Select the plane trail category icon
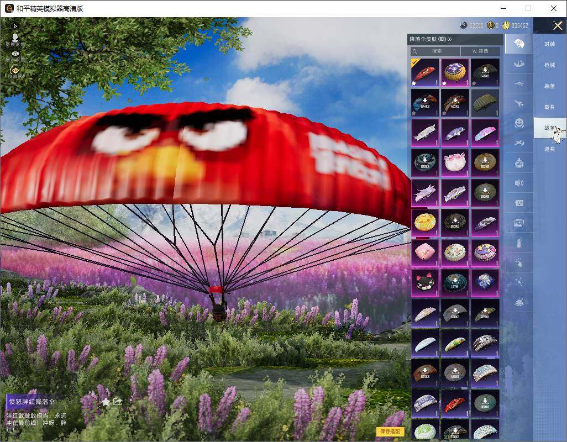The width and height of the screenshot is (567, 442). (519, 143)
